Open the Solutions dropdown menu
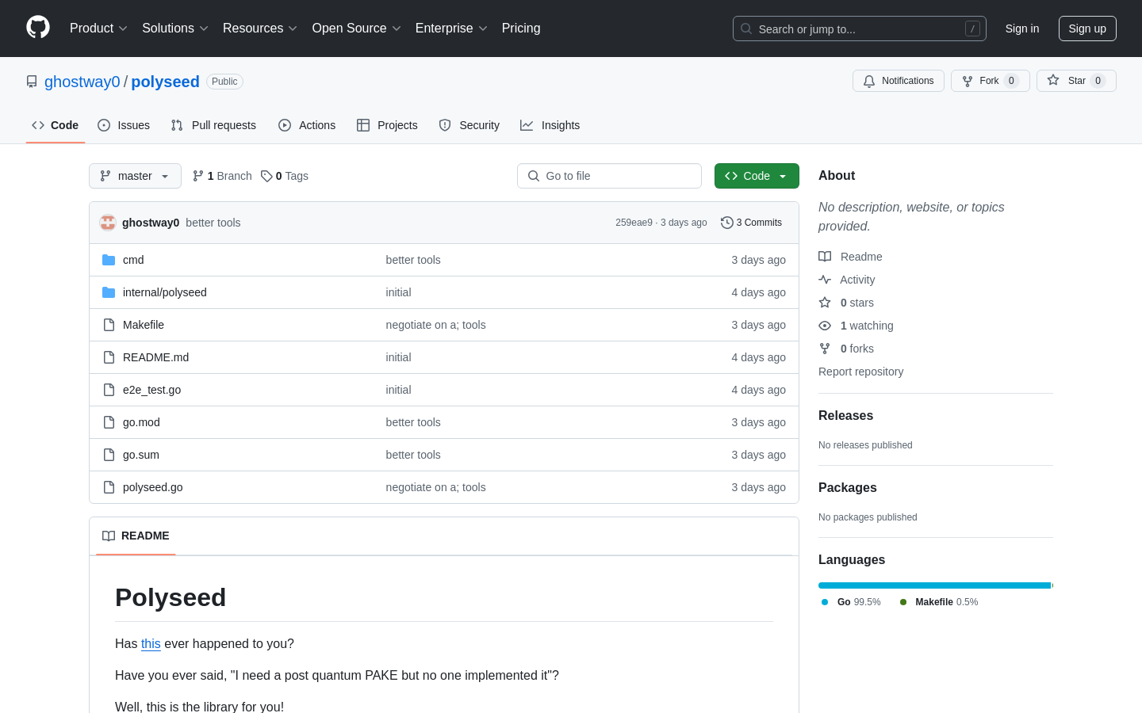Screen dimensions: 1142x713 point(175,29)
